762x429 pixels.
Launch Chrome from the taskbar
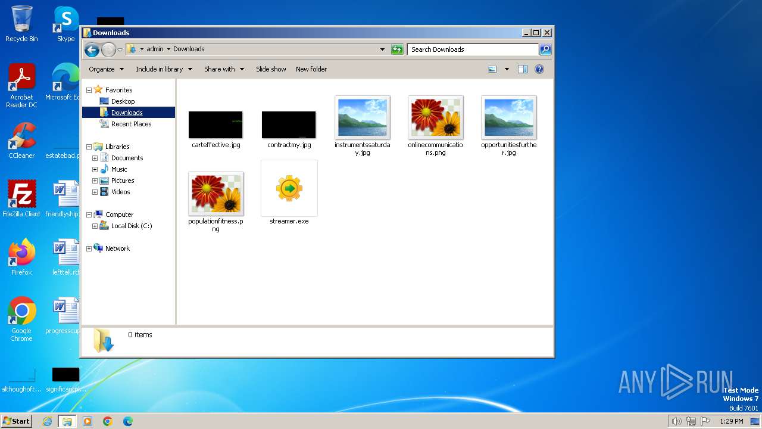point(108,421)
